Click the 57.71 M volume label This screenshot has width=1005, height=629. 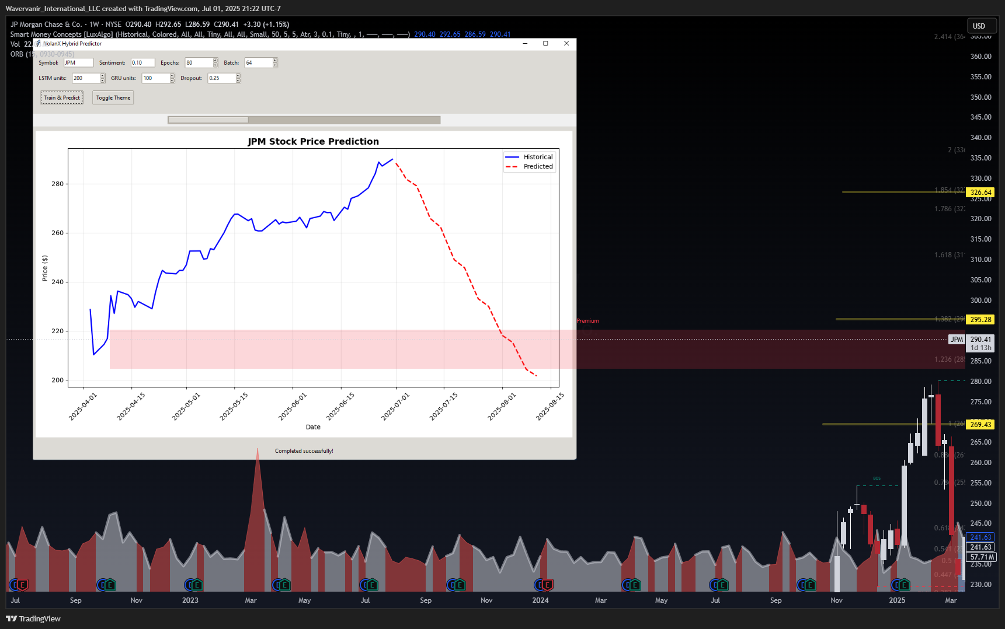click(982, 557)
